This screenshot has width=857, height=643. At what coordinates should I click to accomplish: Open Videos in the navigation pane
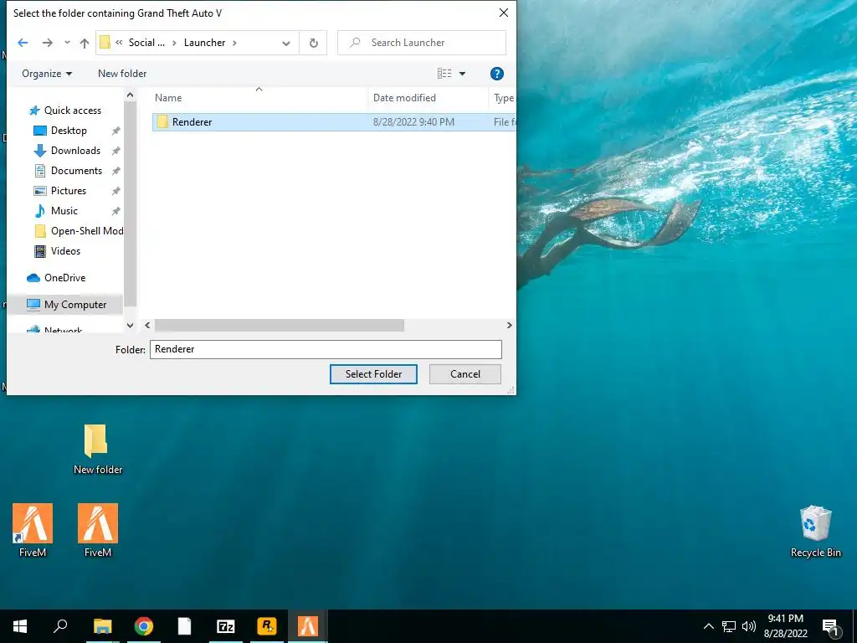coord(65,251)
